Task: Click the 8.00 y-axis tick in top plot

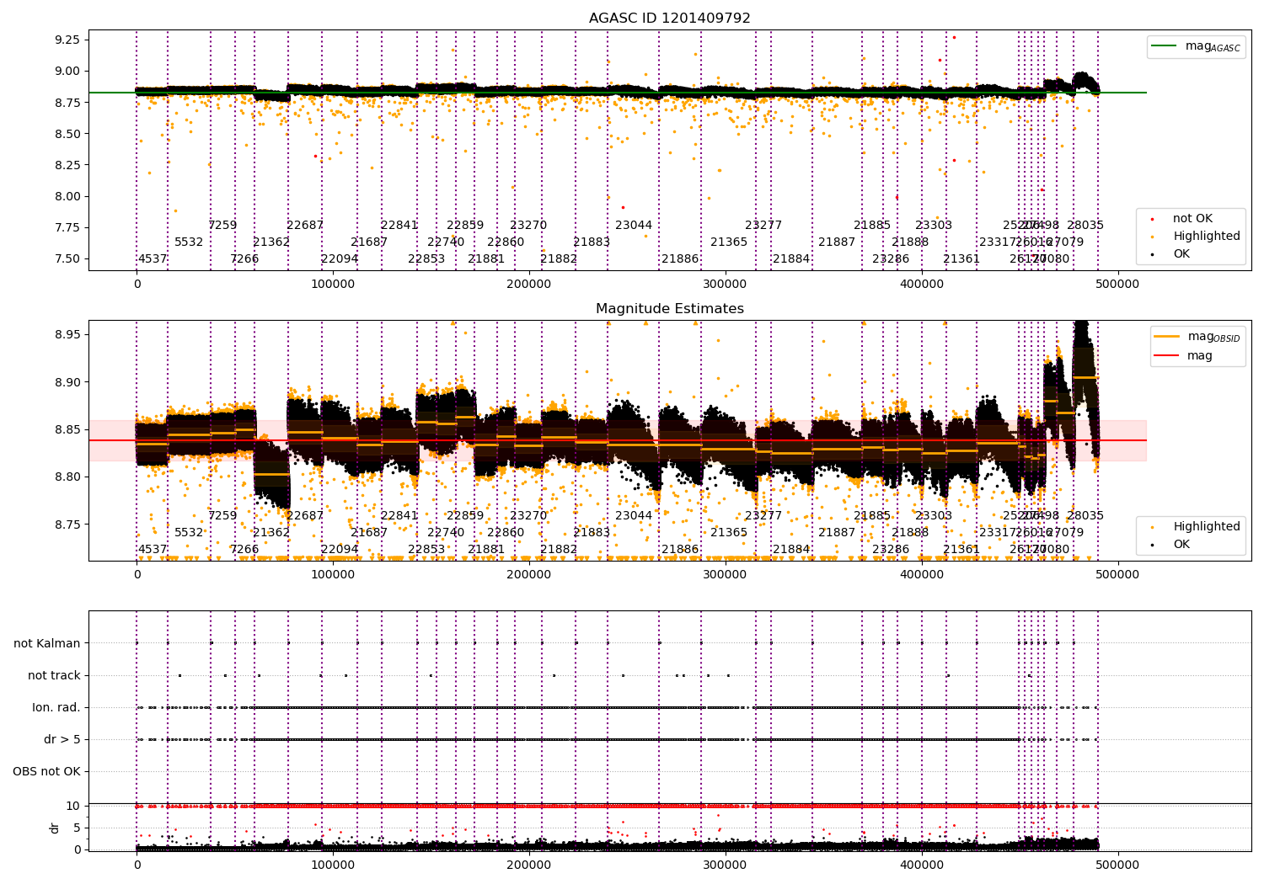Action: [x=67, y=197]
